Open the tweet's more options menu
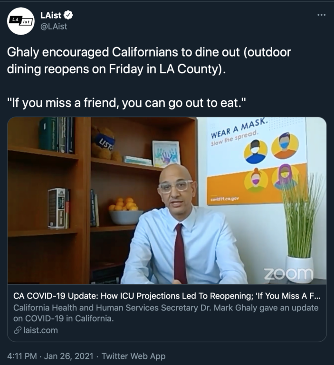This screenshot has width=334, height=365. point(322,15)
